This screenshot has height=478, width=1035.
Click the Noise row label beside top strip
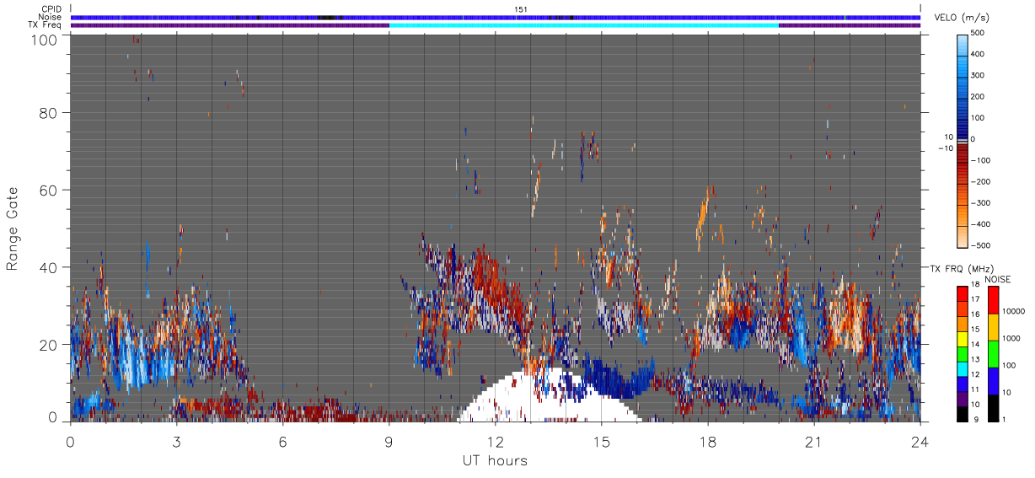51,17
